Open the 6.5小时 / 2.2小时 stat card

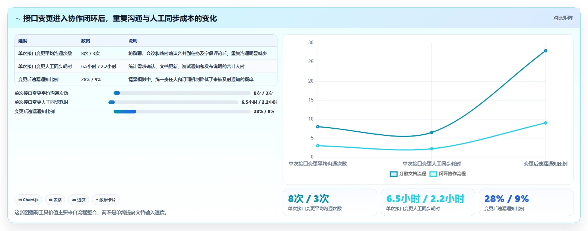[x=428, y=202]
